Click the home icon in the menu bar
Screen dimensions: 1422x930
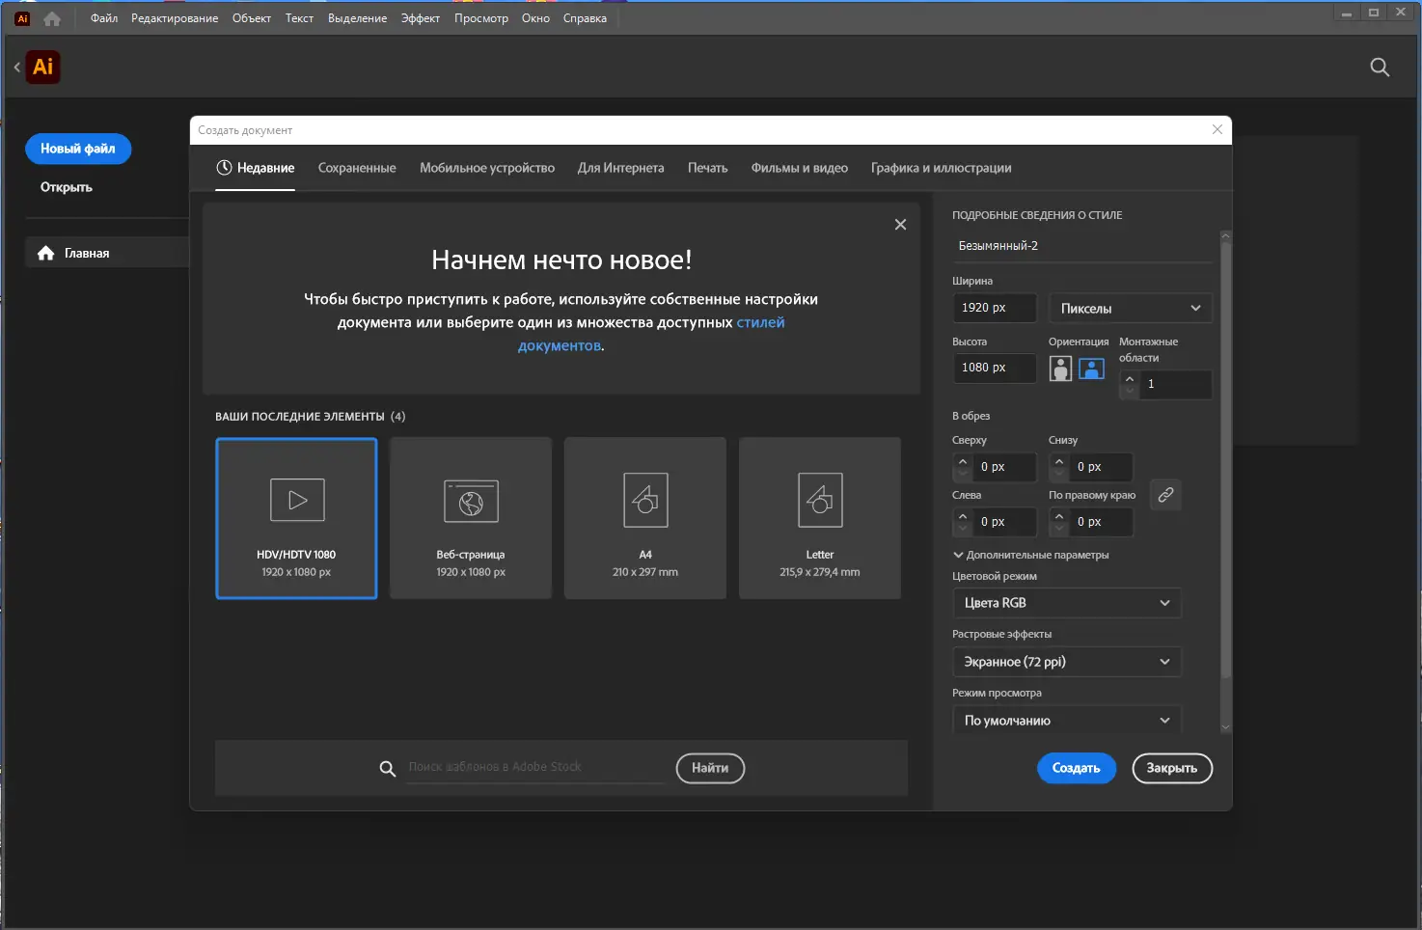(x=52, y=18)
